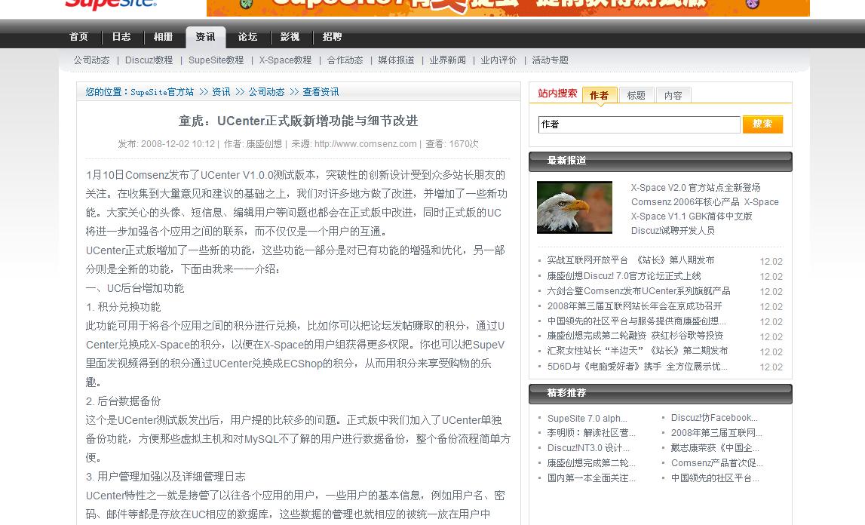
Task: Click the 查看: 1670次 view count
Action: click(x=452, y=144)
